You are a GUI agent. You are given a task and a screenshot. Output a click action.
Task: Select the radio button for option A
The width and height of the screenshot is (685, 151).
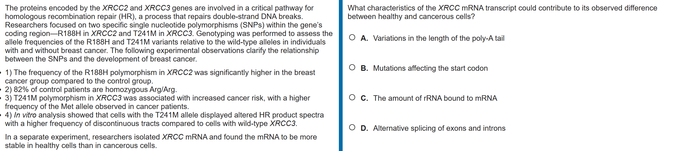352,37
